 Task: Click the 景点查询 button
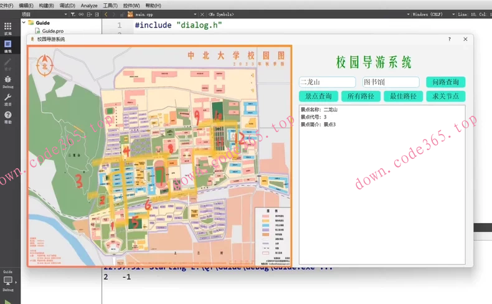click(x=318, y=96)
